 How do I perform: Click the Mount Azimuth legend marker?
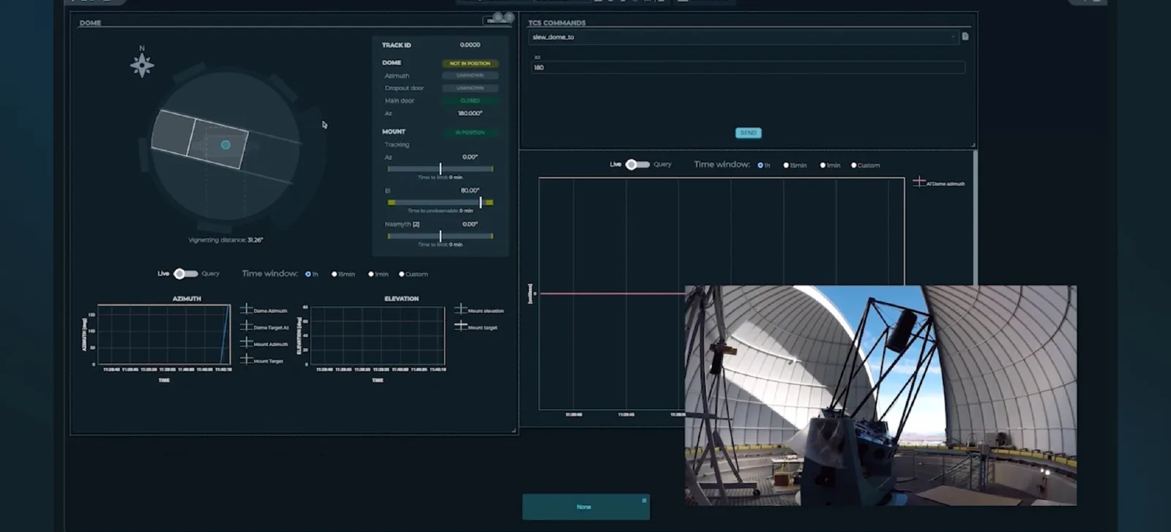tap(247, 342)
